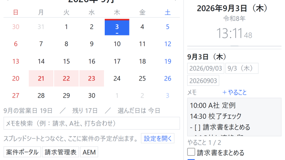Add a task with ＋やること link
The height and width of the screenshot is (160, 285).
point(234,92)
